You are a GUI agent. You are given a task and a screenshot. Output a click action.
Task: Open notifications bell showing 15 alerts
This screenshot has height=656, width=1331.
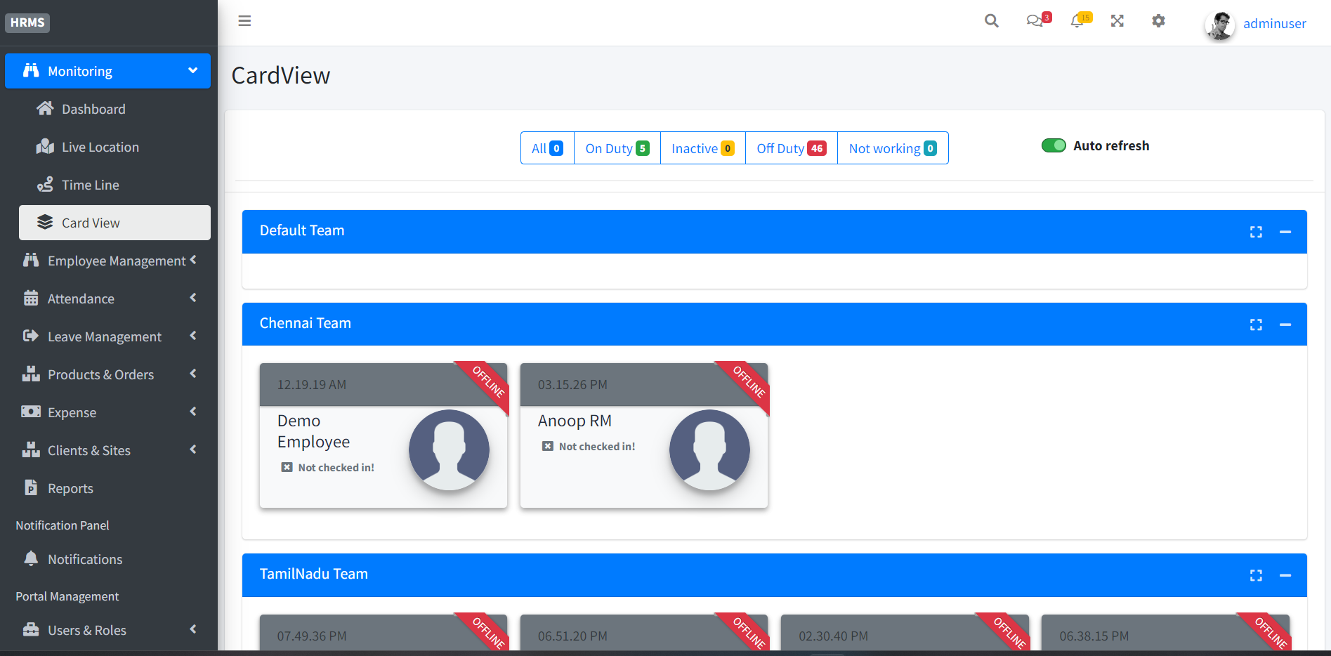pyautogui.click(x=1078, y=22)
